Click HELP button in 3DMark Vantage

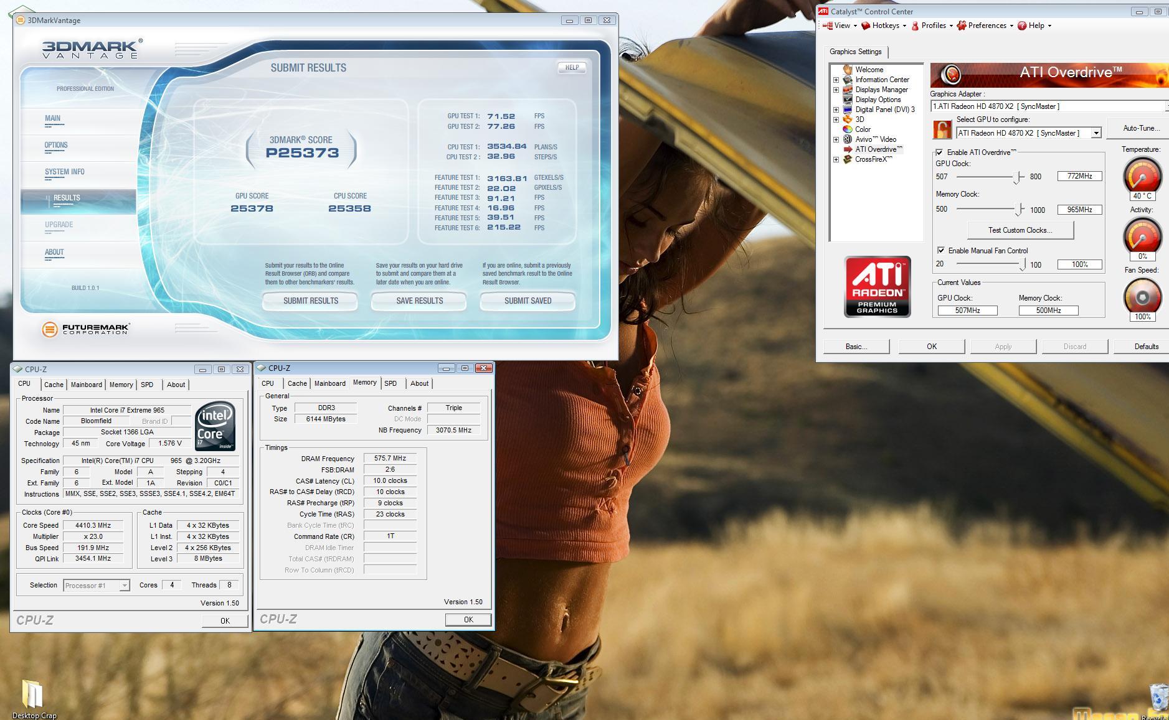point(572,67)
